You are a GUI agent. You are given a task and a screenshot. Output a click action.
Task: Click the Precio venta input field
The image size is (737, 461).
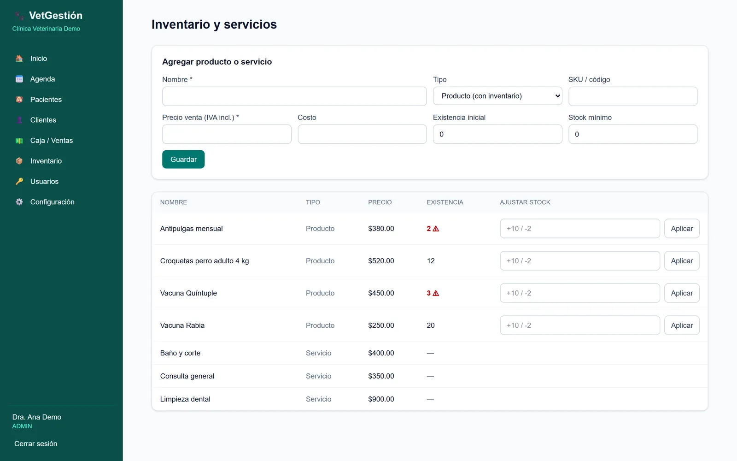click(x=227, y=134)
